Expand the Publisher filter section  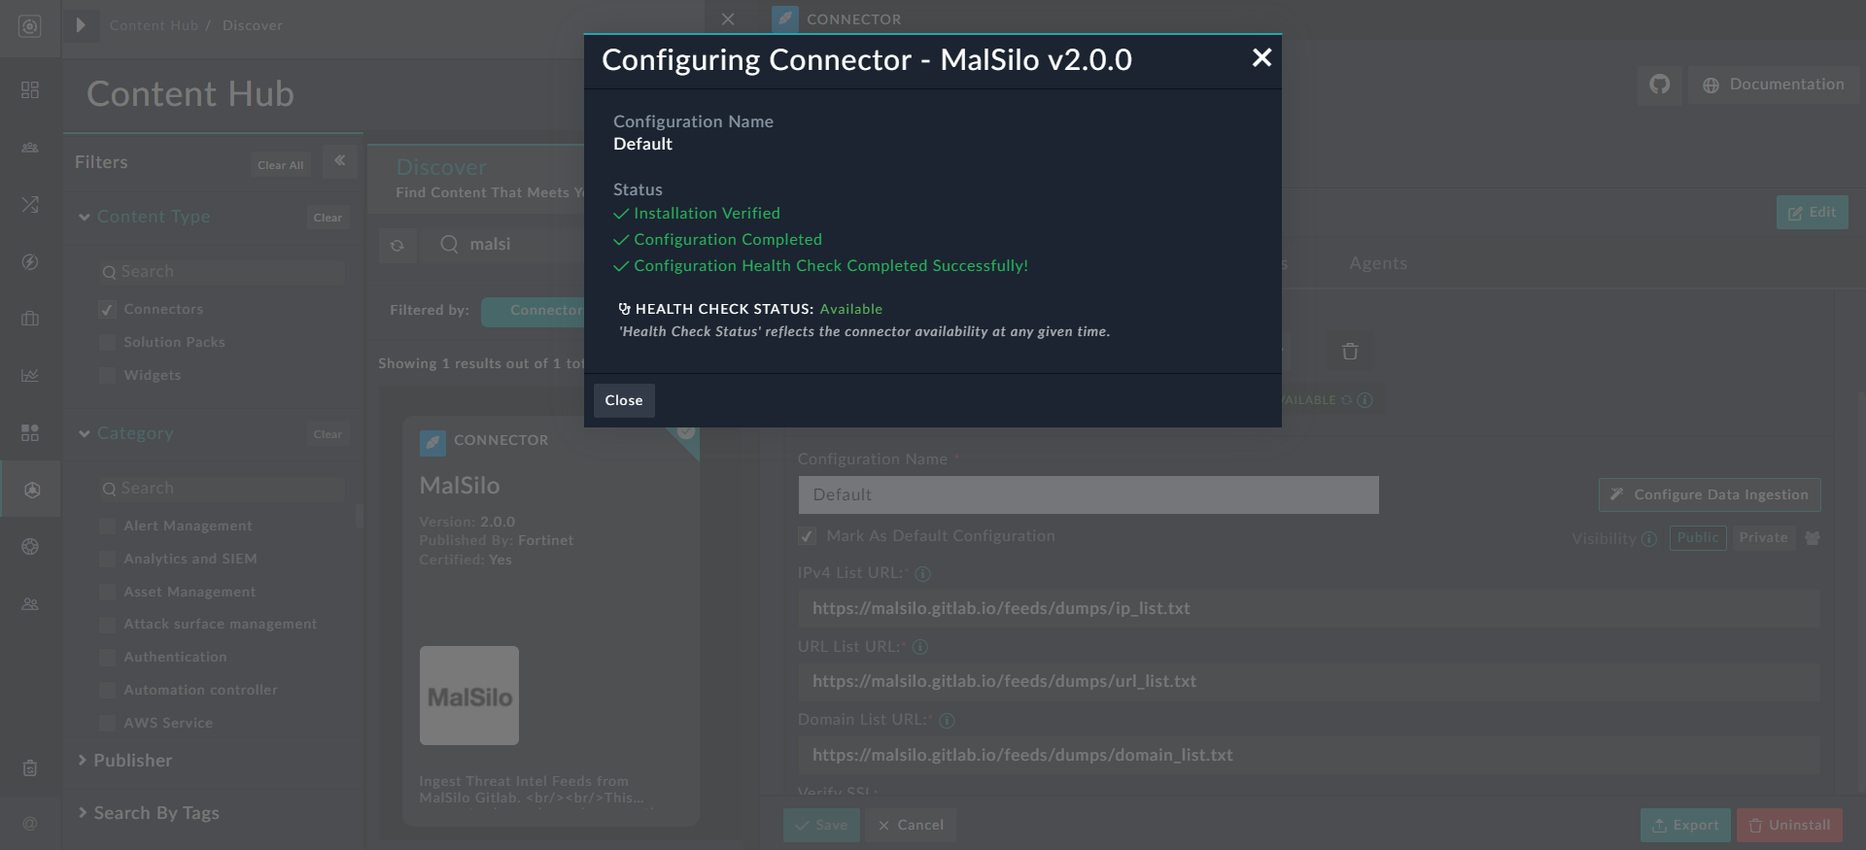pos(124,761)
